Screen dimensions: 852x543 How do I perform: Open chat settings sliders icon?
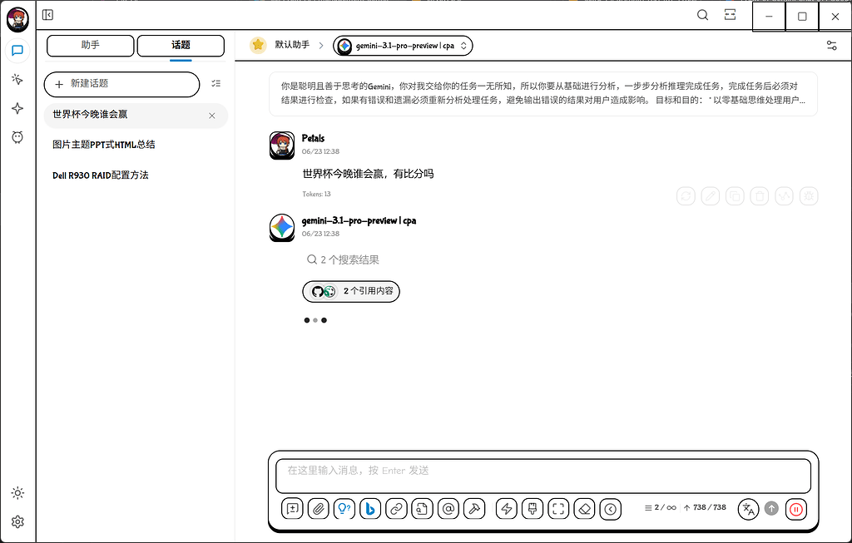click(x=831, y=46)
